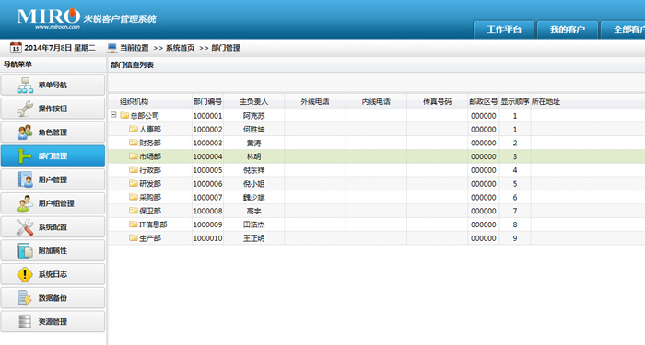
Task: Open the 工作平台 tab
Action: coord(504,29)
